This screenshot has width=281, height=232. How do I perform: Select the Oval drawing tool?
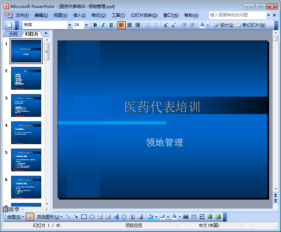coord(92,217)
